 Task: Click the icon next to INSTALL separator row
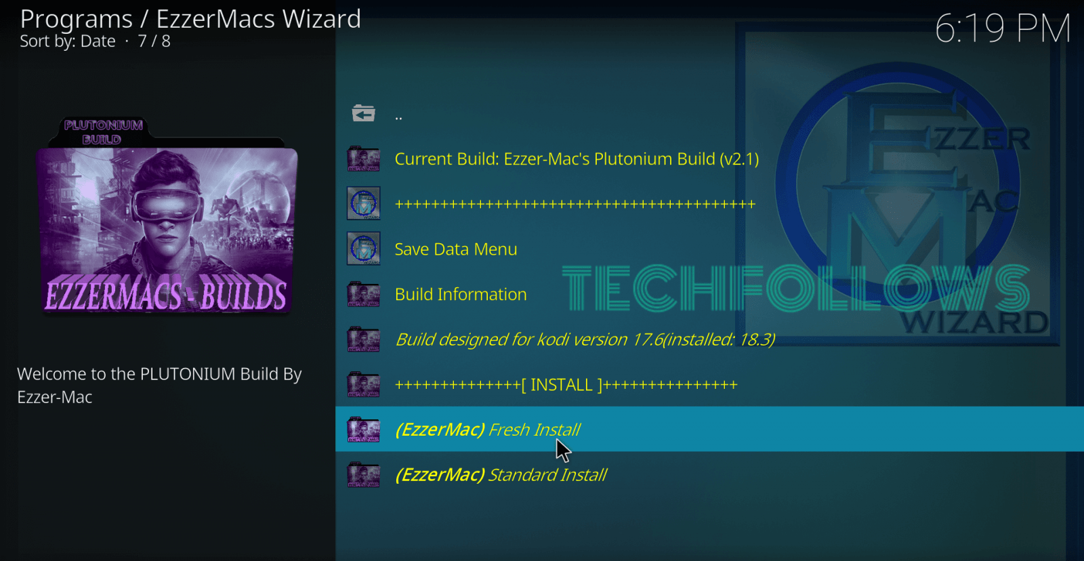coord(364,384)
